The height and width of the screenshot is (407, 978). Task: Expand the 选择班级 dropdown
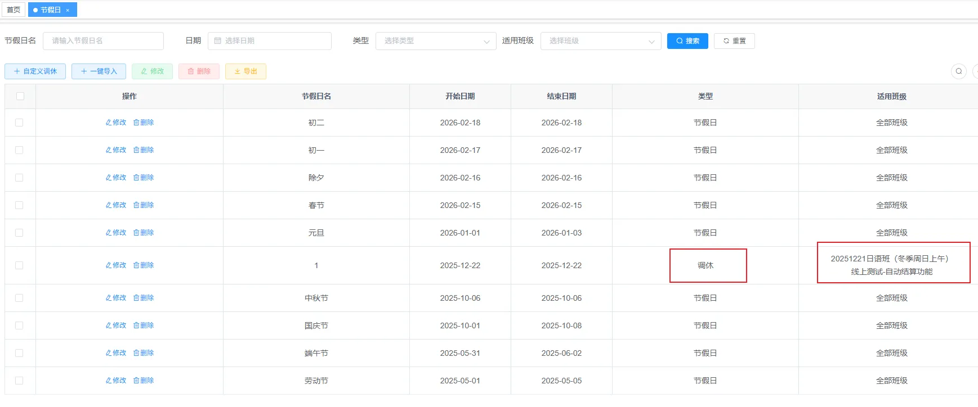coord(601,40)
